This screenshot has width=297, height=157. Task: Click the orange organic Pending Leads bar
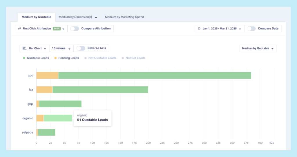click(40, 118)
